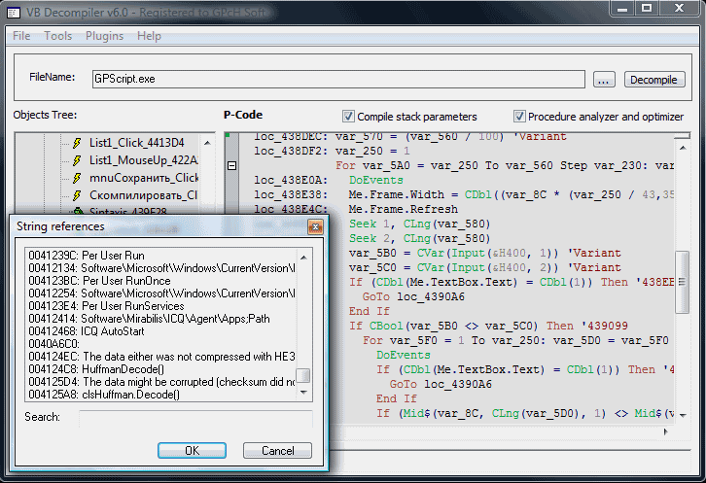This screenshot has height=483, width=706.
Task: Select List1_MouseUp procedure in Objects Tree
Action: 143,160
